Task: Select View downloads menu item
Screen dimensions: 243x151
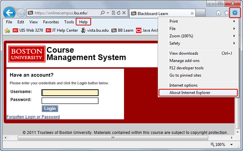Action: click(x=198, y=53)
